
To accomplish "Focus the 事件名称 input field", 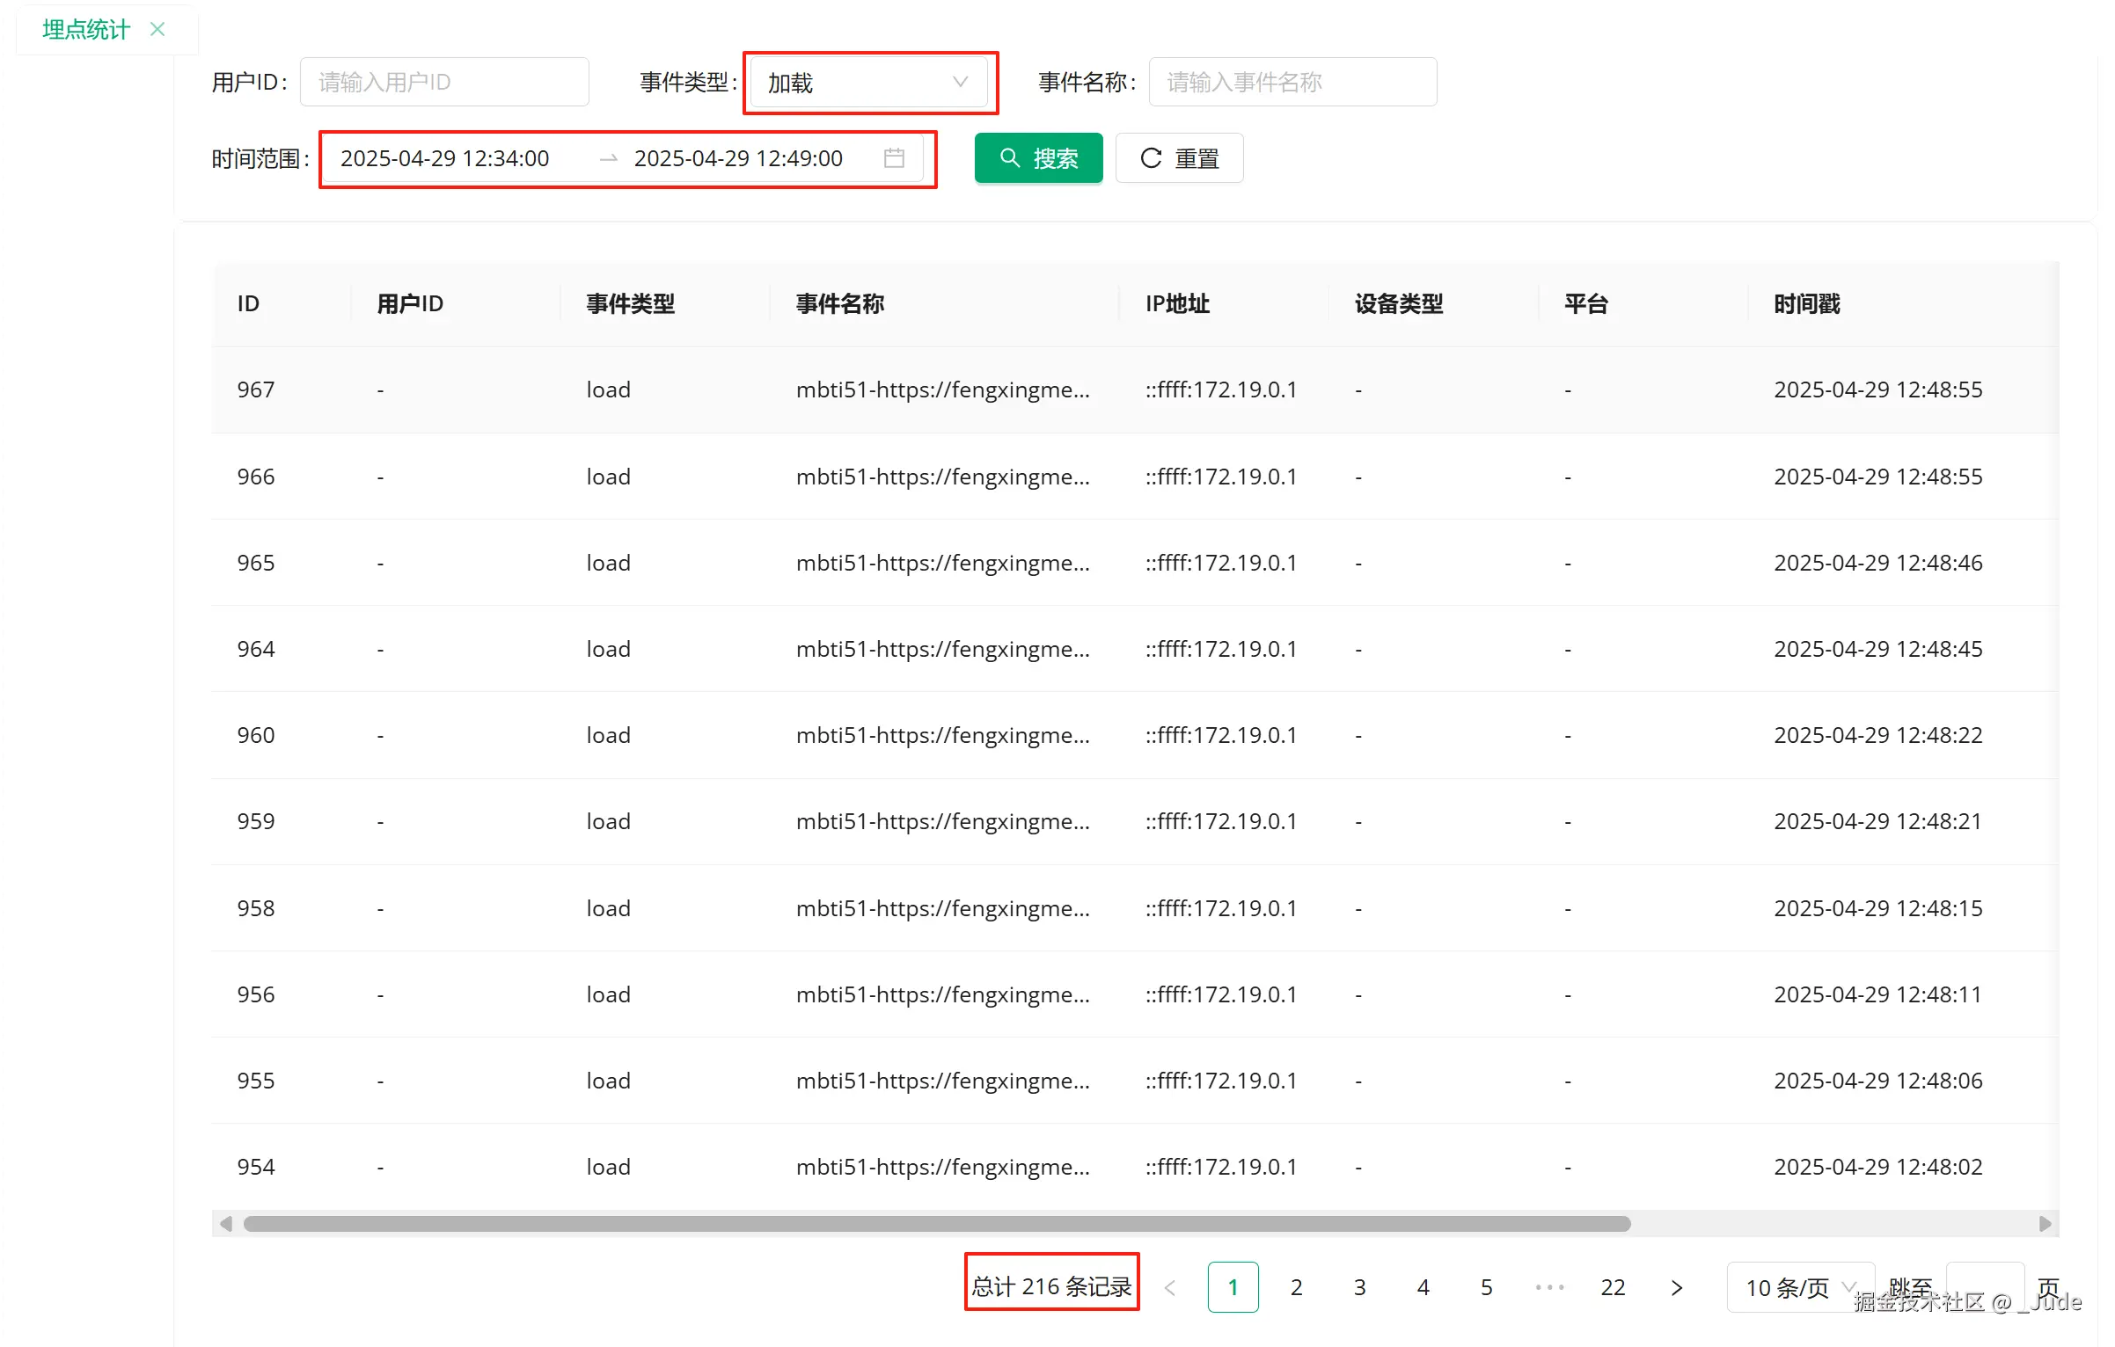I will (x=1292, y=83).
